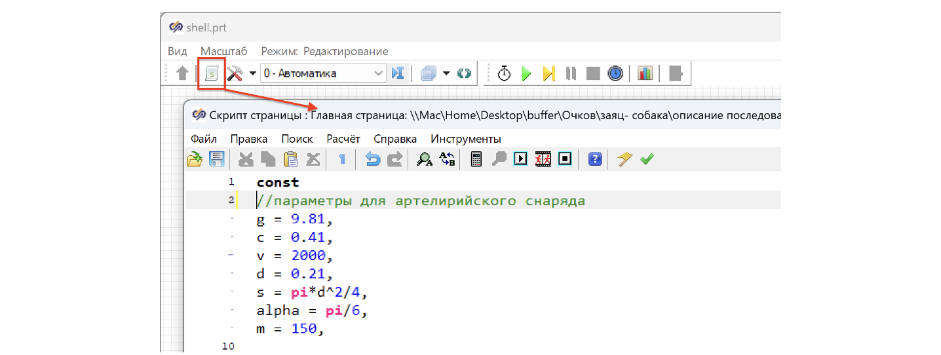Open the Поиск menu

pos(298,139)
